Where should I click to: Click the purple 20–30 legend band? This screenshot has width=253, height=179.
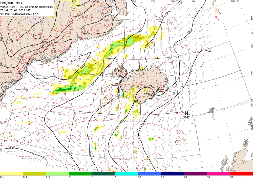pos(195,173)
